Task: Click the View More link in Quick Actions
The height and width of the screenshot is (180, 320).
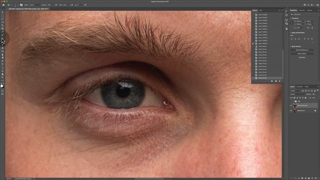Action: pyautogui.click(x=302, y=57)
